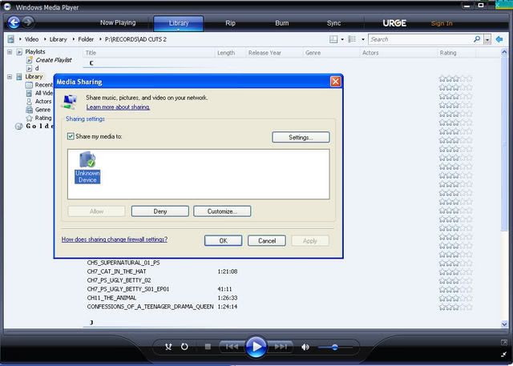Click the search magnifier icon

pos(477,39)
